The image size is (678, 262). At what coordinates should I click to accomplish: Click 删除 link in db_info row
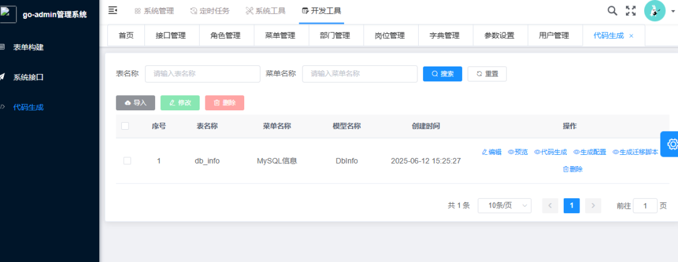tap(573, 169)
